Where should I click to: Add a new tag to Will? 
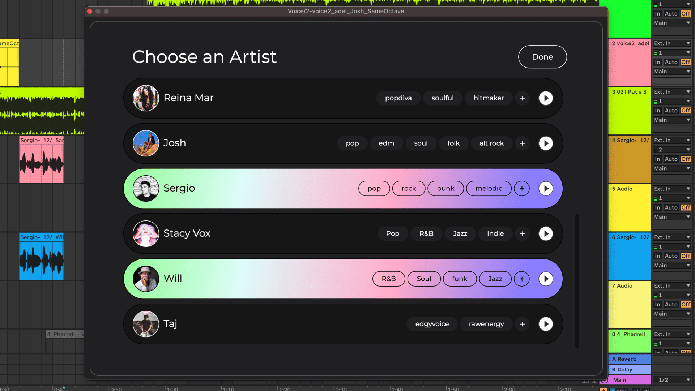tap(522, 279)
